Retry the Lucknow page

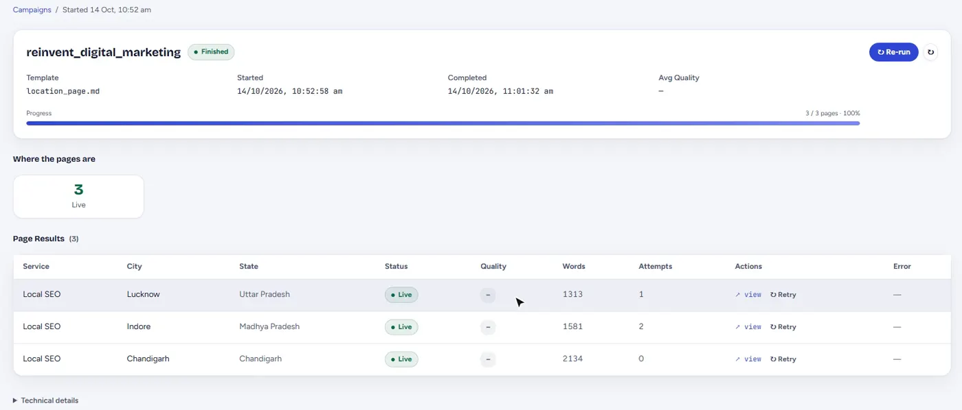783,295
